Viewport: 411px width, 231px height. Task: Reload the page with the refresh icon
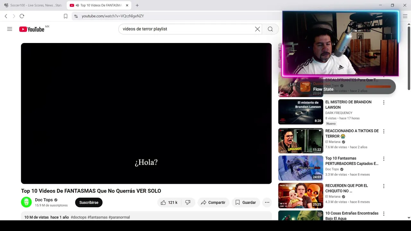pos(22,16)
